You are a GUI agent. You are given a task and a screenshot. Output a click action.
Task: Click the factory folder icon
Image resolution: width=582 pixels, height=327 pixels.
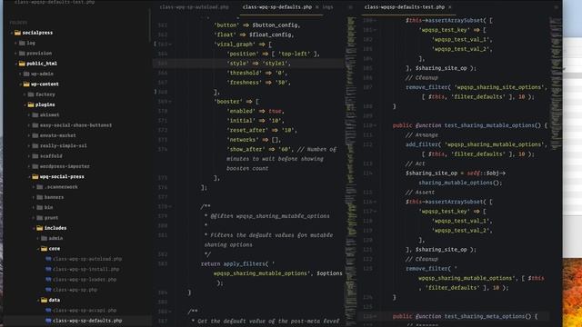tap(31, 94)
